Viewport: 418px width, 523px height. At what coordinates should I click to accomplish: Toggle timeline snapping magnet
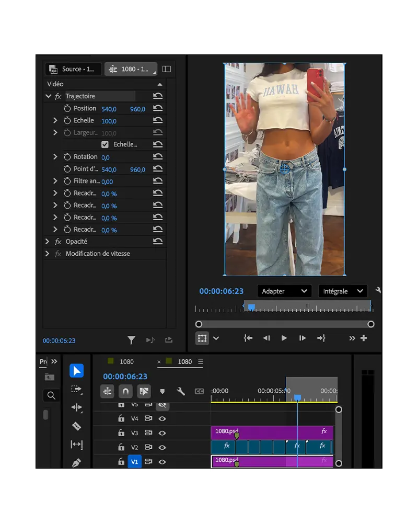coord(126,391)
